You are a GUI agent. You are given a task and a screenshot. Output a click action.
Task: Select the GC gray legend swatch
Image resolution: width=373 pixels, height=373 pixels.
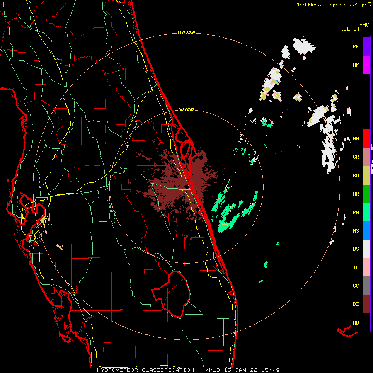coord(366,286)
